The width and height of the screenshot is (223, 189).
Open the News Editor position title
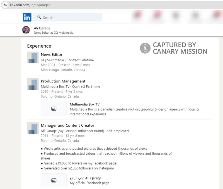(52, 55)
